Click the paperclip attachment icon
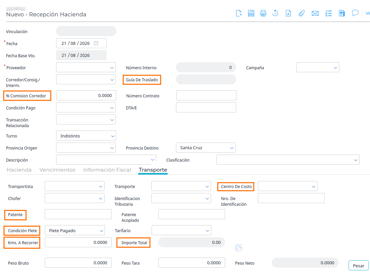This screenshot has width=370, height=274. click(x=302, y=13)
